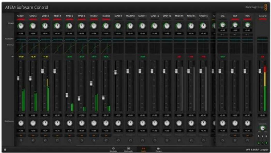Switch to the Switcher tab at the bottom
Screen dimensions: 271x153
pos(113,149)
